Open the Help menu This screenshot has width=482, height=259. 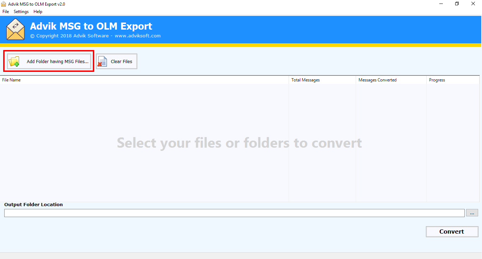(38, 12)
